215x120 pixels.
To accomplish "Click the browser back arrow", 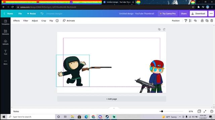I will 4,7.
